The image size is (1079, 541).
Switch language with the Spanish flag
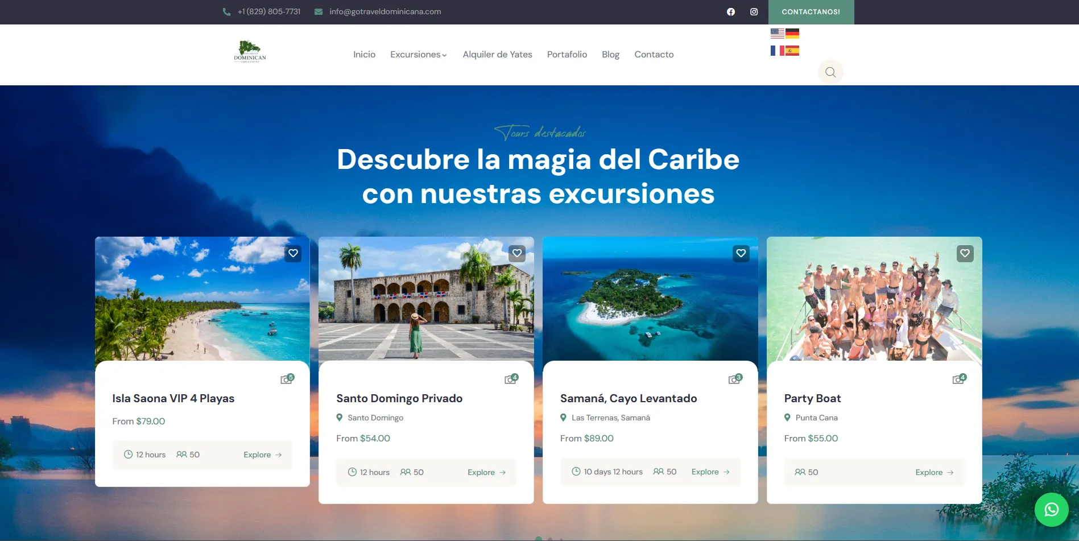792,51
